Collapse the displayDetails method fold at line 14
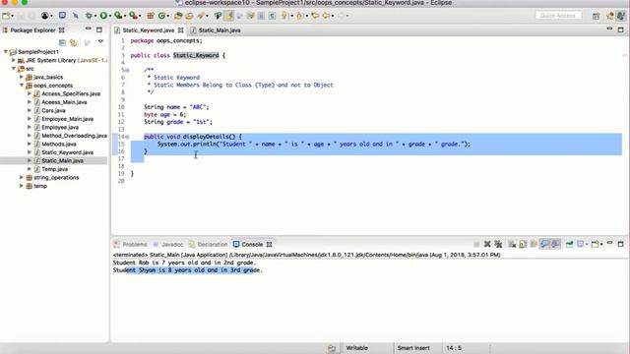Screen dimensions: 630x354 coord(127,137)
